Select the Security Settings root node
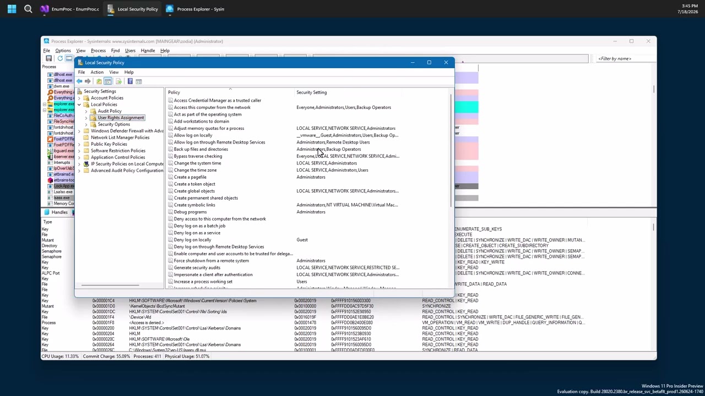This screenshot has width=705, height=396. (x=100, y=91)
